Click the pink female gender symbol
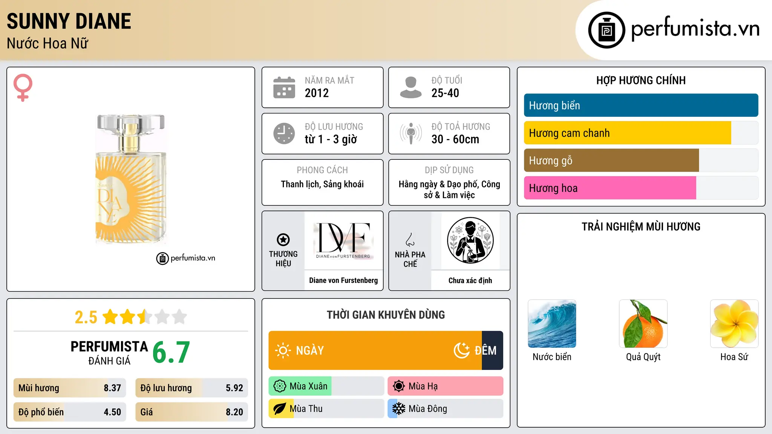 pyautogui.click(x=23, y=88)
